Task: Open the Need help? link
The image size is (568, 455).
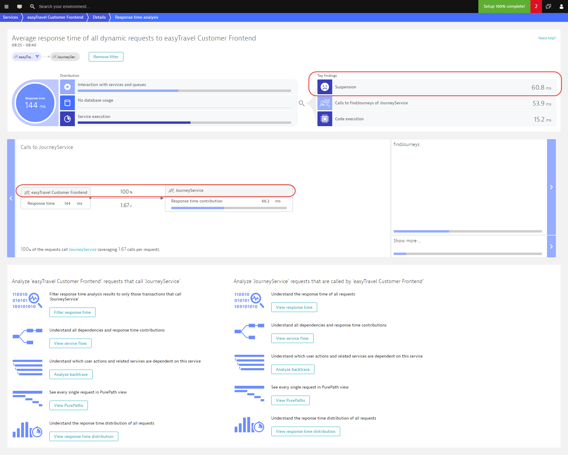Action: coord(547,38)
